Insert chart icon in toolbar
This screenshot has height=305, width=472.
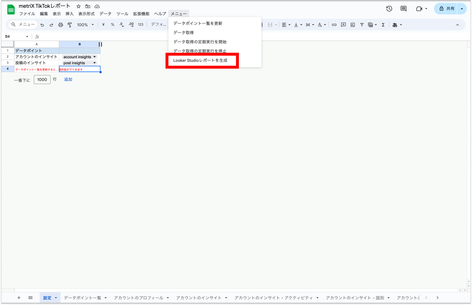[x=353, y=25]
